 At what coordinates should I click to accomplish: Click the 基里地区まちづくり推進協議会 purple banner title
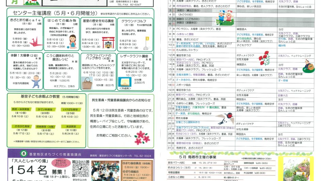(x=55, y=154)
